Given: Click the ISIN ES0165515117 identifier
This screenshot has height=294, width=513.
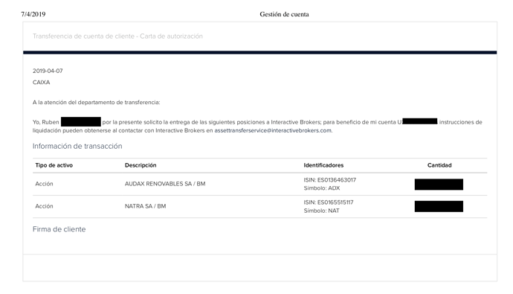Looking at the screenshot, I should pyautogui.click(x=329, y=202).
